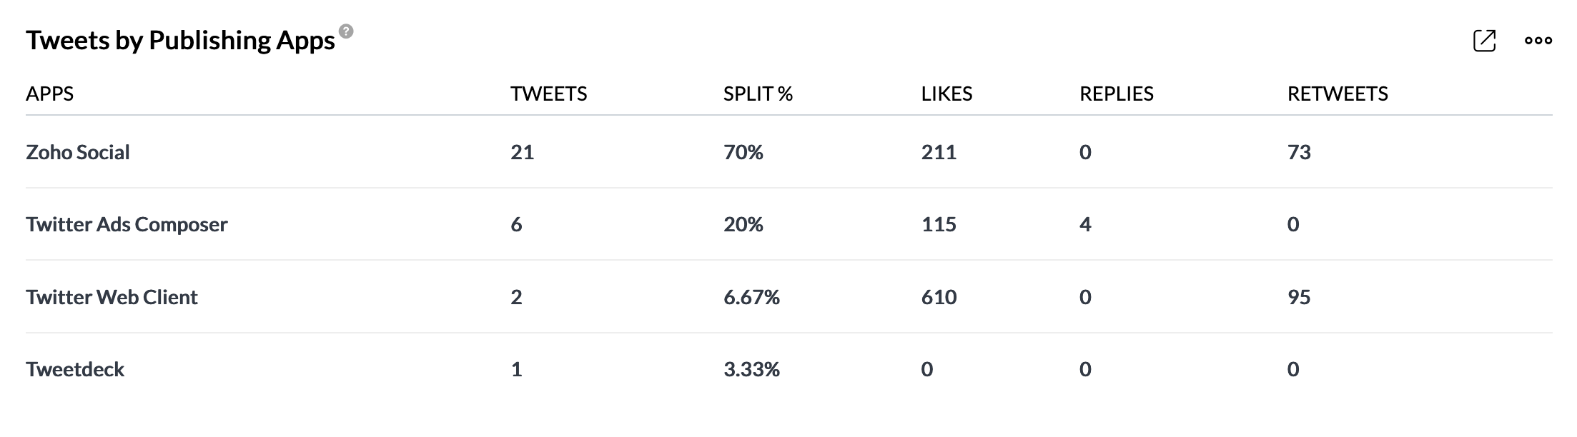Click the SPLIT % column header
This screenshot has height=437, width=1577.
tap(758, 94)
